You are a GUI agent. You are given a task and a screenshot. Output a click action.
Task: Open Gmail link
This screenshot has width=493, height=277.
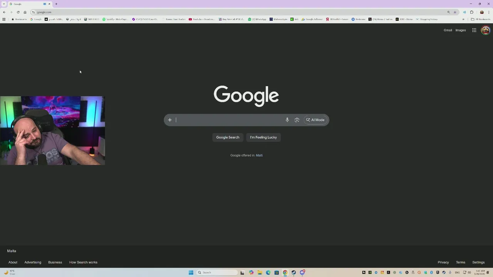click(448, 30)
